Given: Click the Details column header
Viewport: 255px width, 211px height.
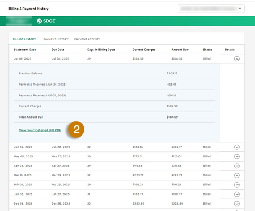Looking at the screenshot, I should (x=229, y=50).
